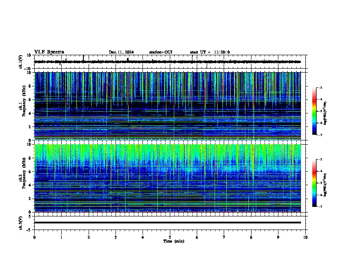Screen dimensions: 344x266
Task: Click the "-3" label on ch.1 colorbar
Action: click(320, 88)
